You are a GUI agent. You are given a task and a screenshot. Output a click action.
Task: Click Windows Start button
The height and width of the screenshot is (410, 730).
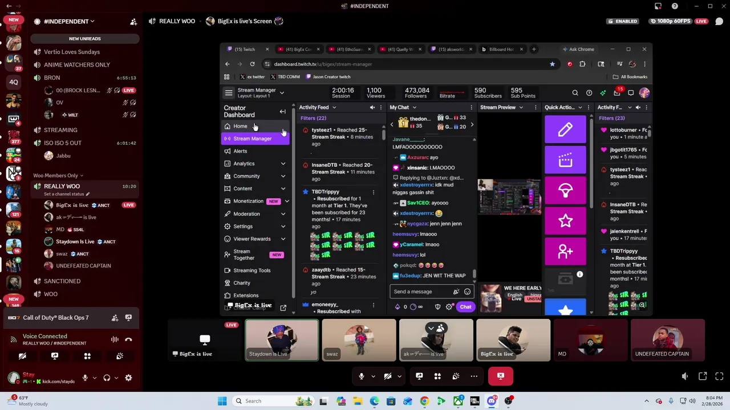(222, 401)
